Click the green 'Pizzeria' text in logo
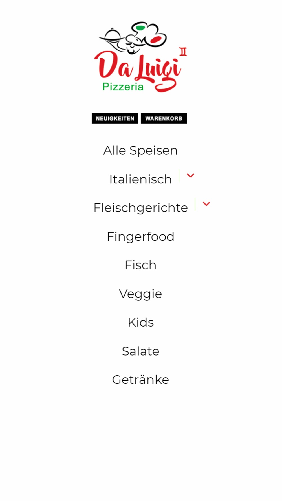282x501 pixels. [123, 87]
